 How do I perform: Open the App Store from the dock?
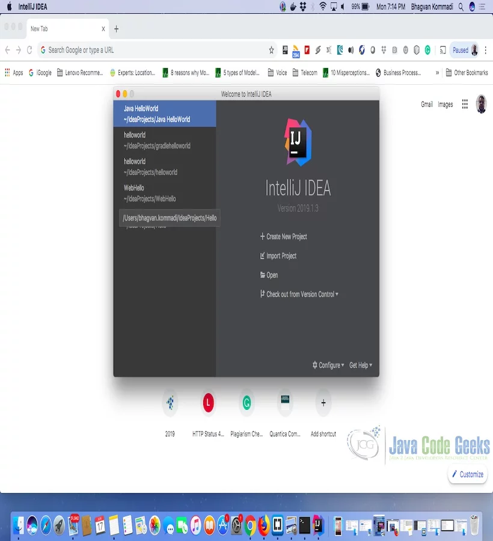(x=223, y=525)
